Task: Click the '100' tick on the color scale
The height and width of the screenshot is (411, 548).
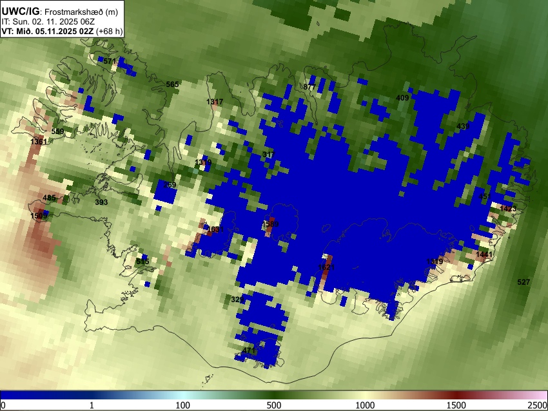Action: click(183, 405)
